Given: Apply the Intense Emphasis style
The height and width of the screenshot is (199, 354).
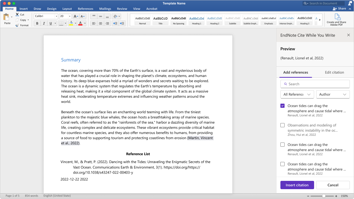Looking at the screenshot, I should coord(287,20).
